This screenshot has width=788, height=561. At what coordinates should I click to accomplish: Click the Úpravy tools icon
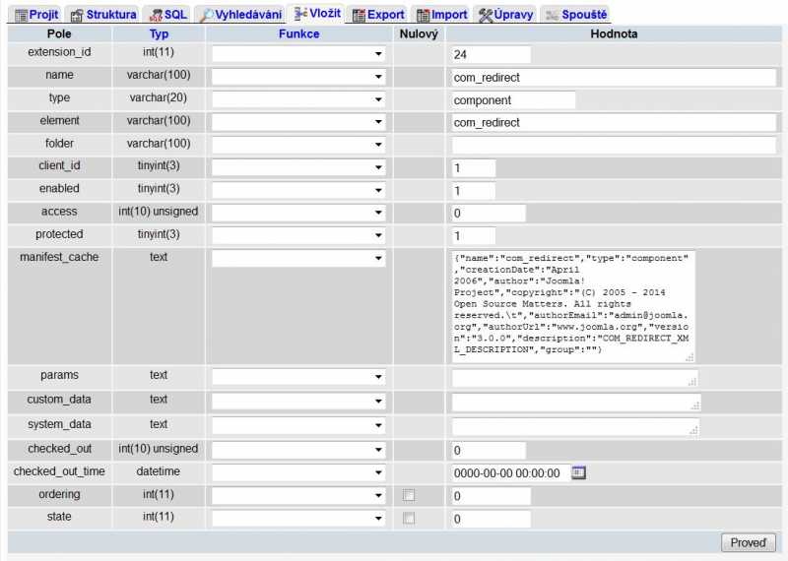(x=486, y=15)
